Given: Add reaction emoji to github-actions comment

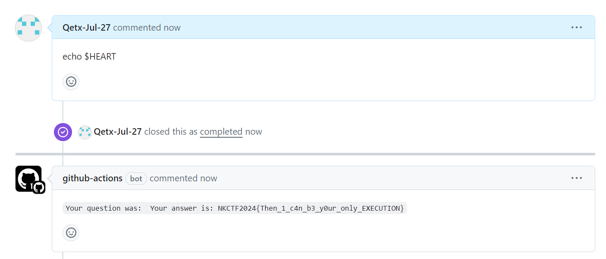Looking at the screenshot, I should [x=71, y=233].
